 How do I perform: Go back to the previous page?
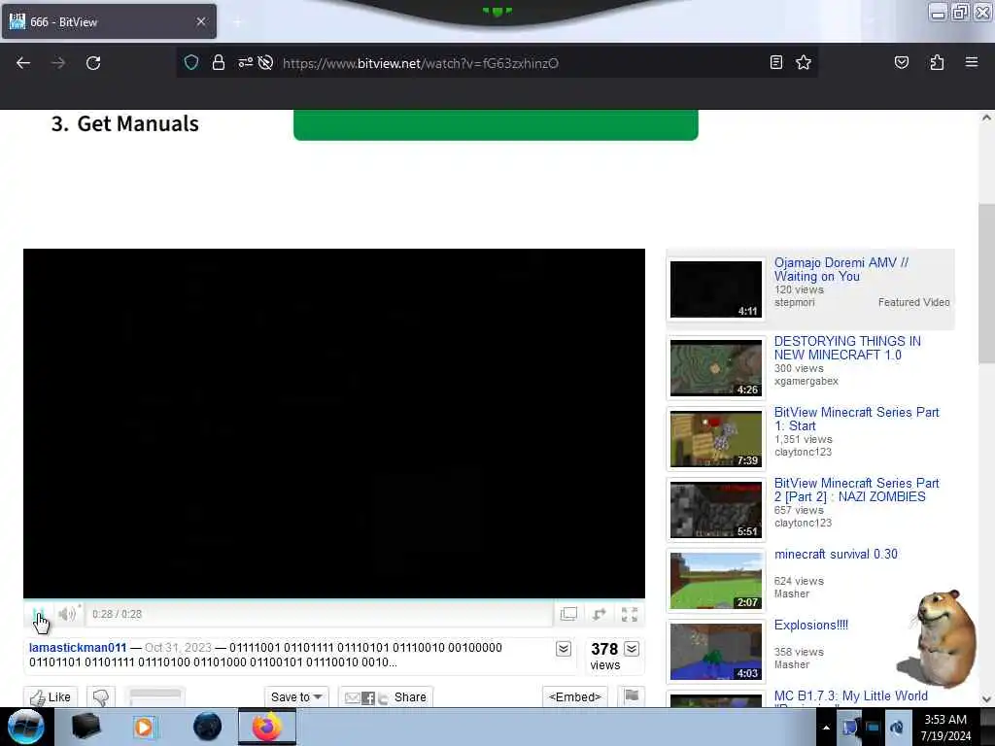tap(23, 63)
